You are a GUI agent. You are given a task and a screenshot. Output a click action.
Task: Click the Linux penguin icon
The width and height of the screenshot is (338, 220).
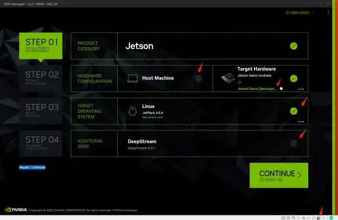[x=133, y=111]
